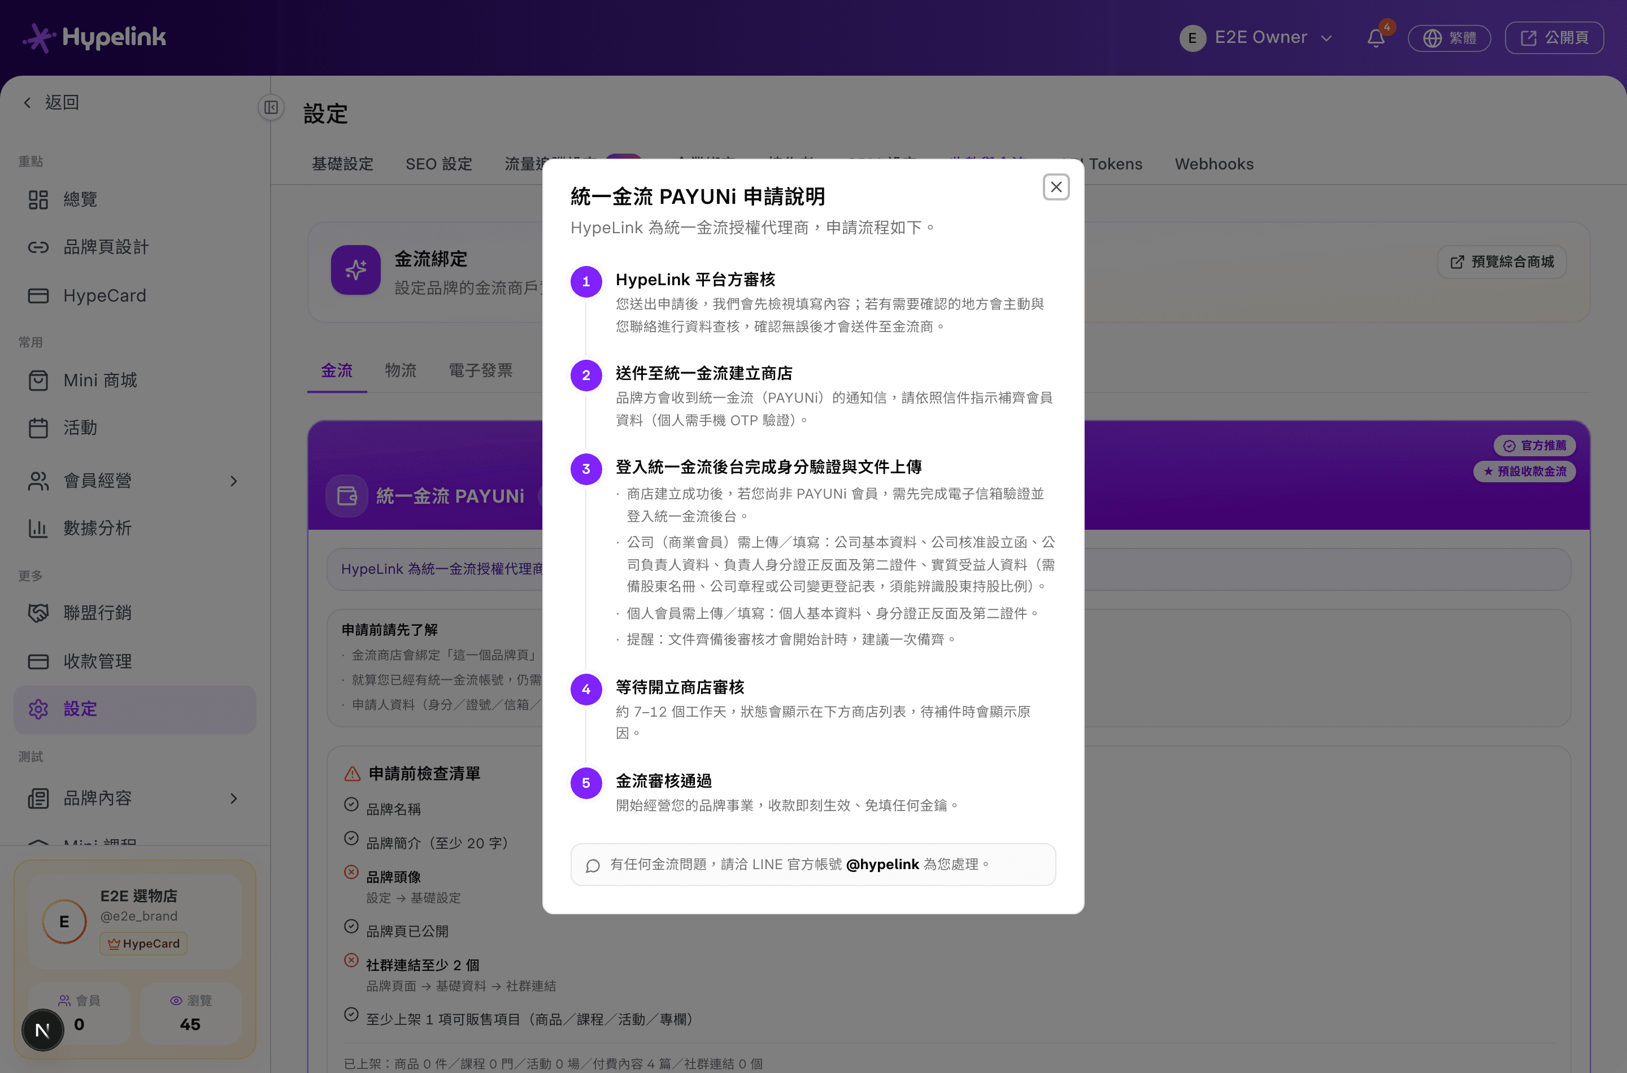Viewport: 1627px width, 1073px height.
Task: Click step 4 等待開立商店審核 heading
Action: coord(680,687)
